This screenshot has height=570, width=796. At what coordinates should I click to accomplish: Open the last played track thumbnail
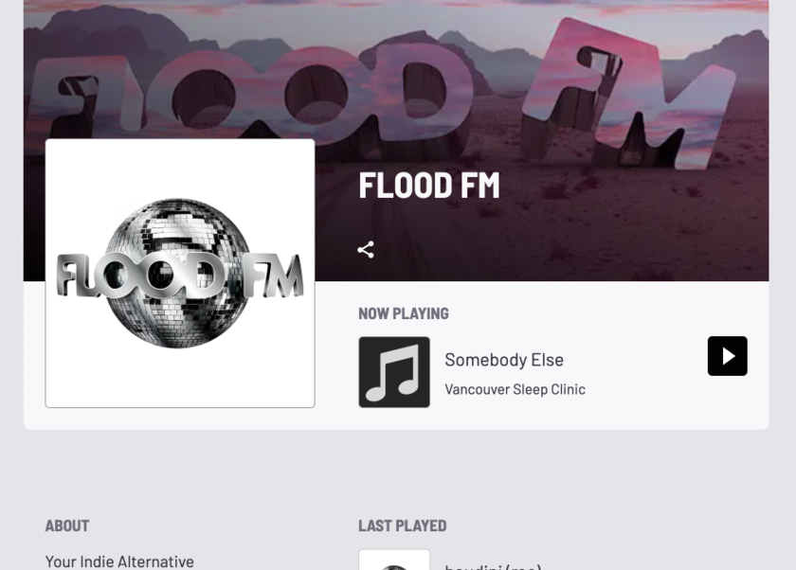(394, 560)
